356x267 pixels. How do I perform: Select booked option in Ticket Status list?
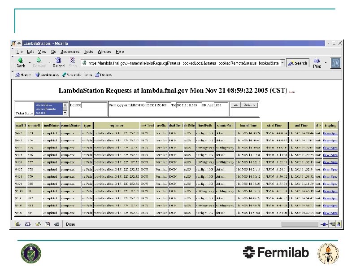(48, 113)
